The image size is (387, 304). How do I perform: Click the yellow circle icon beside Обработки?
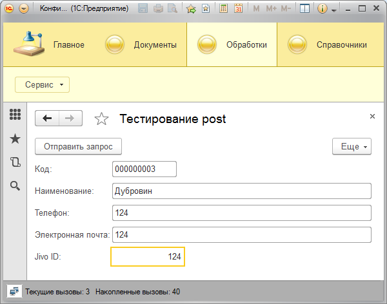click(x=207, y=44)
